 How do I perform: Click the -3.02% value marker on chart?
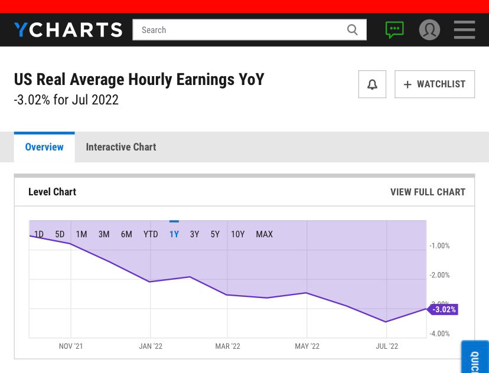[x=444, y=309]
